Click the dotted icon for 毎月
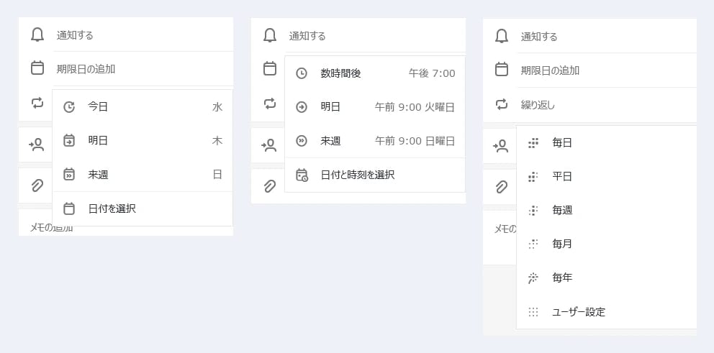This screenshot has width=714, height=353. pyautogui.click(x=533, y=244)
